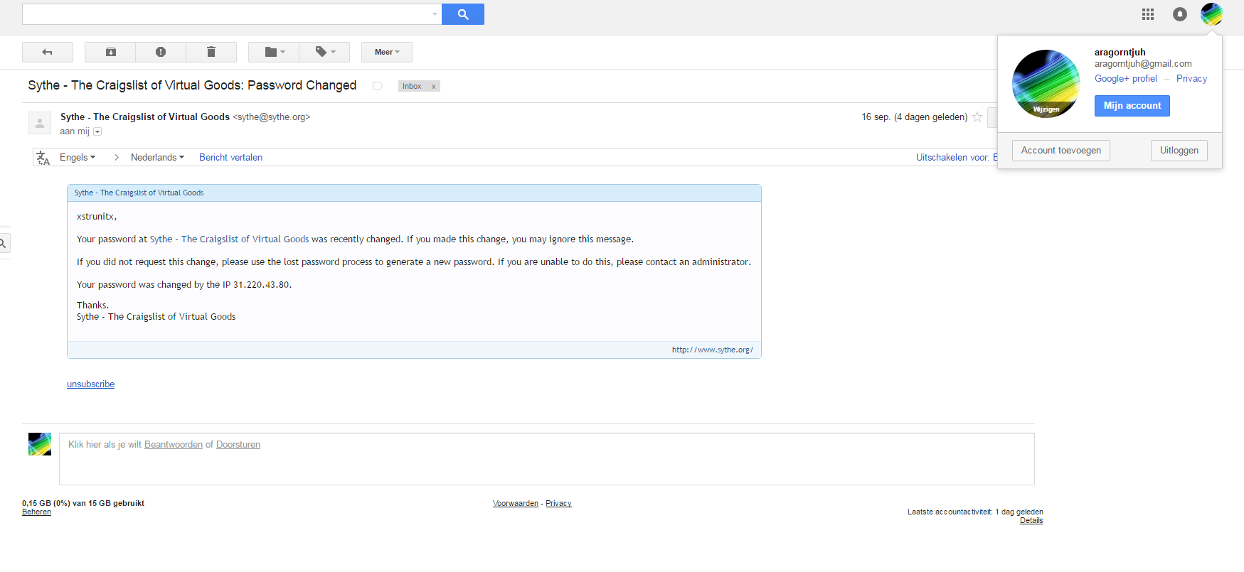Screen dimensions: 1244x572
Task: Click the account avatar in top bar
Action: [1211, 14]
